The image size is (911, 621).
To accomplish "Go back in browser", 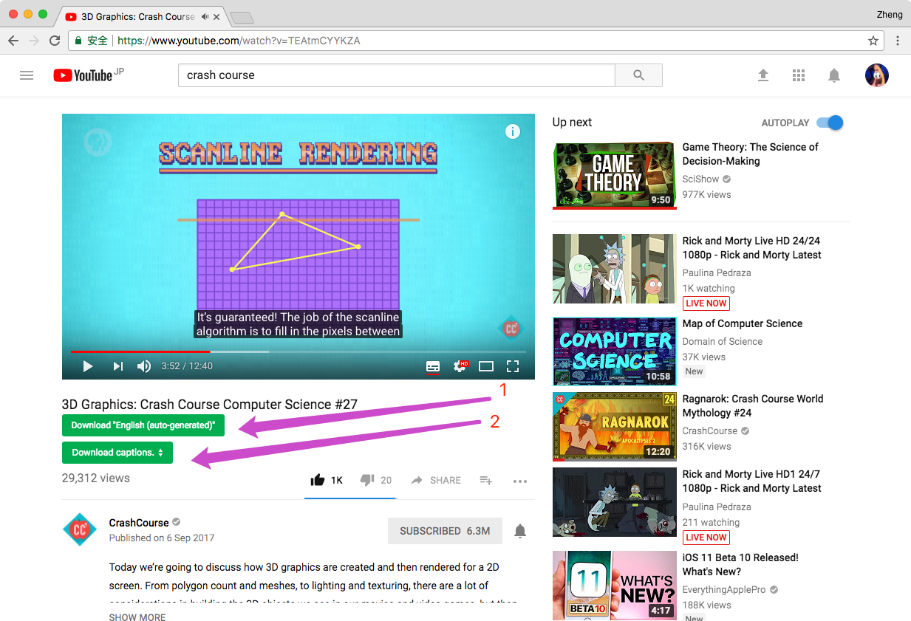I will (13, 41).
